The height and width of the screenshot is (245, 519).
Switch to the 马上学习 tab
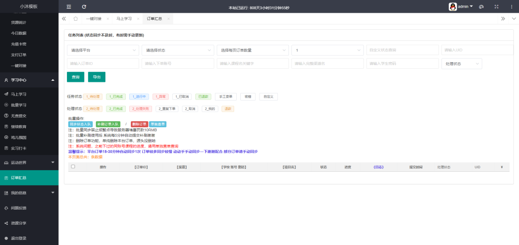tap(123, 19)
